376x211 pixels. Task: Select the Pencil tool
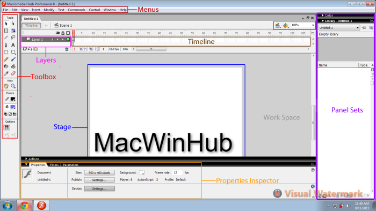[6, 59]
